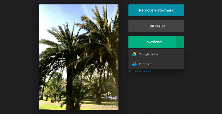This screenshot has width=222, height=114.
Task: Save to Google Drive
Action: 156,54
